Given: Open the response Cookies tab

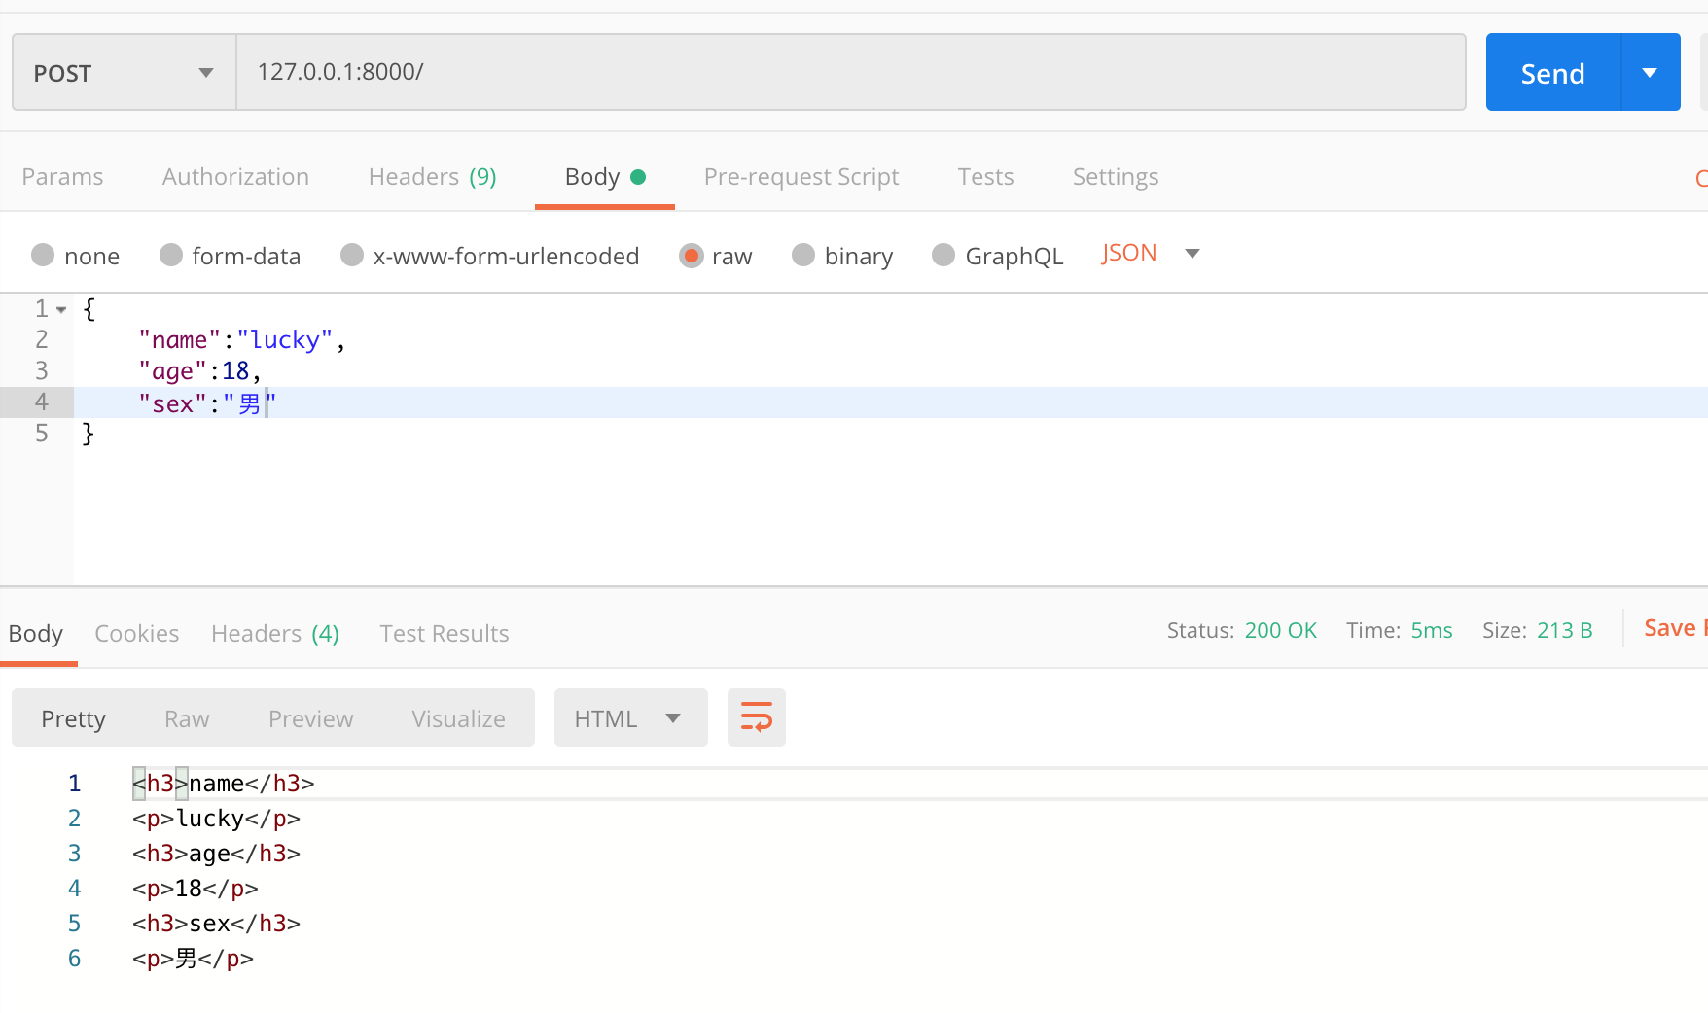Looking at the screenshot, I should point(136,634).
